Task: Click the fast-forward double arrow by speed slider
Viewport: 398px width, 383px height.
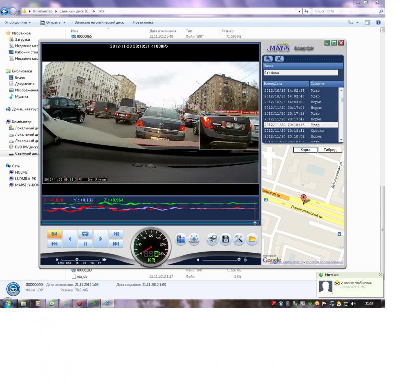Action: coord(104,260)
